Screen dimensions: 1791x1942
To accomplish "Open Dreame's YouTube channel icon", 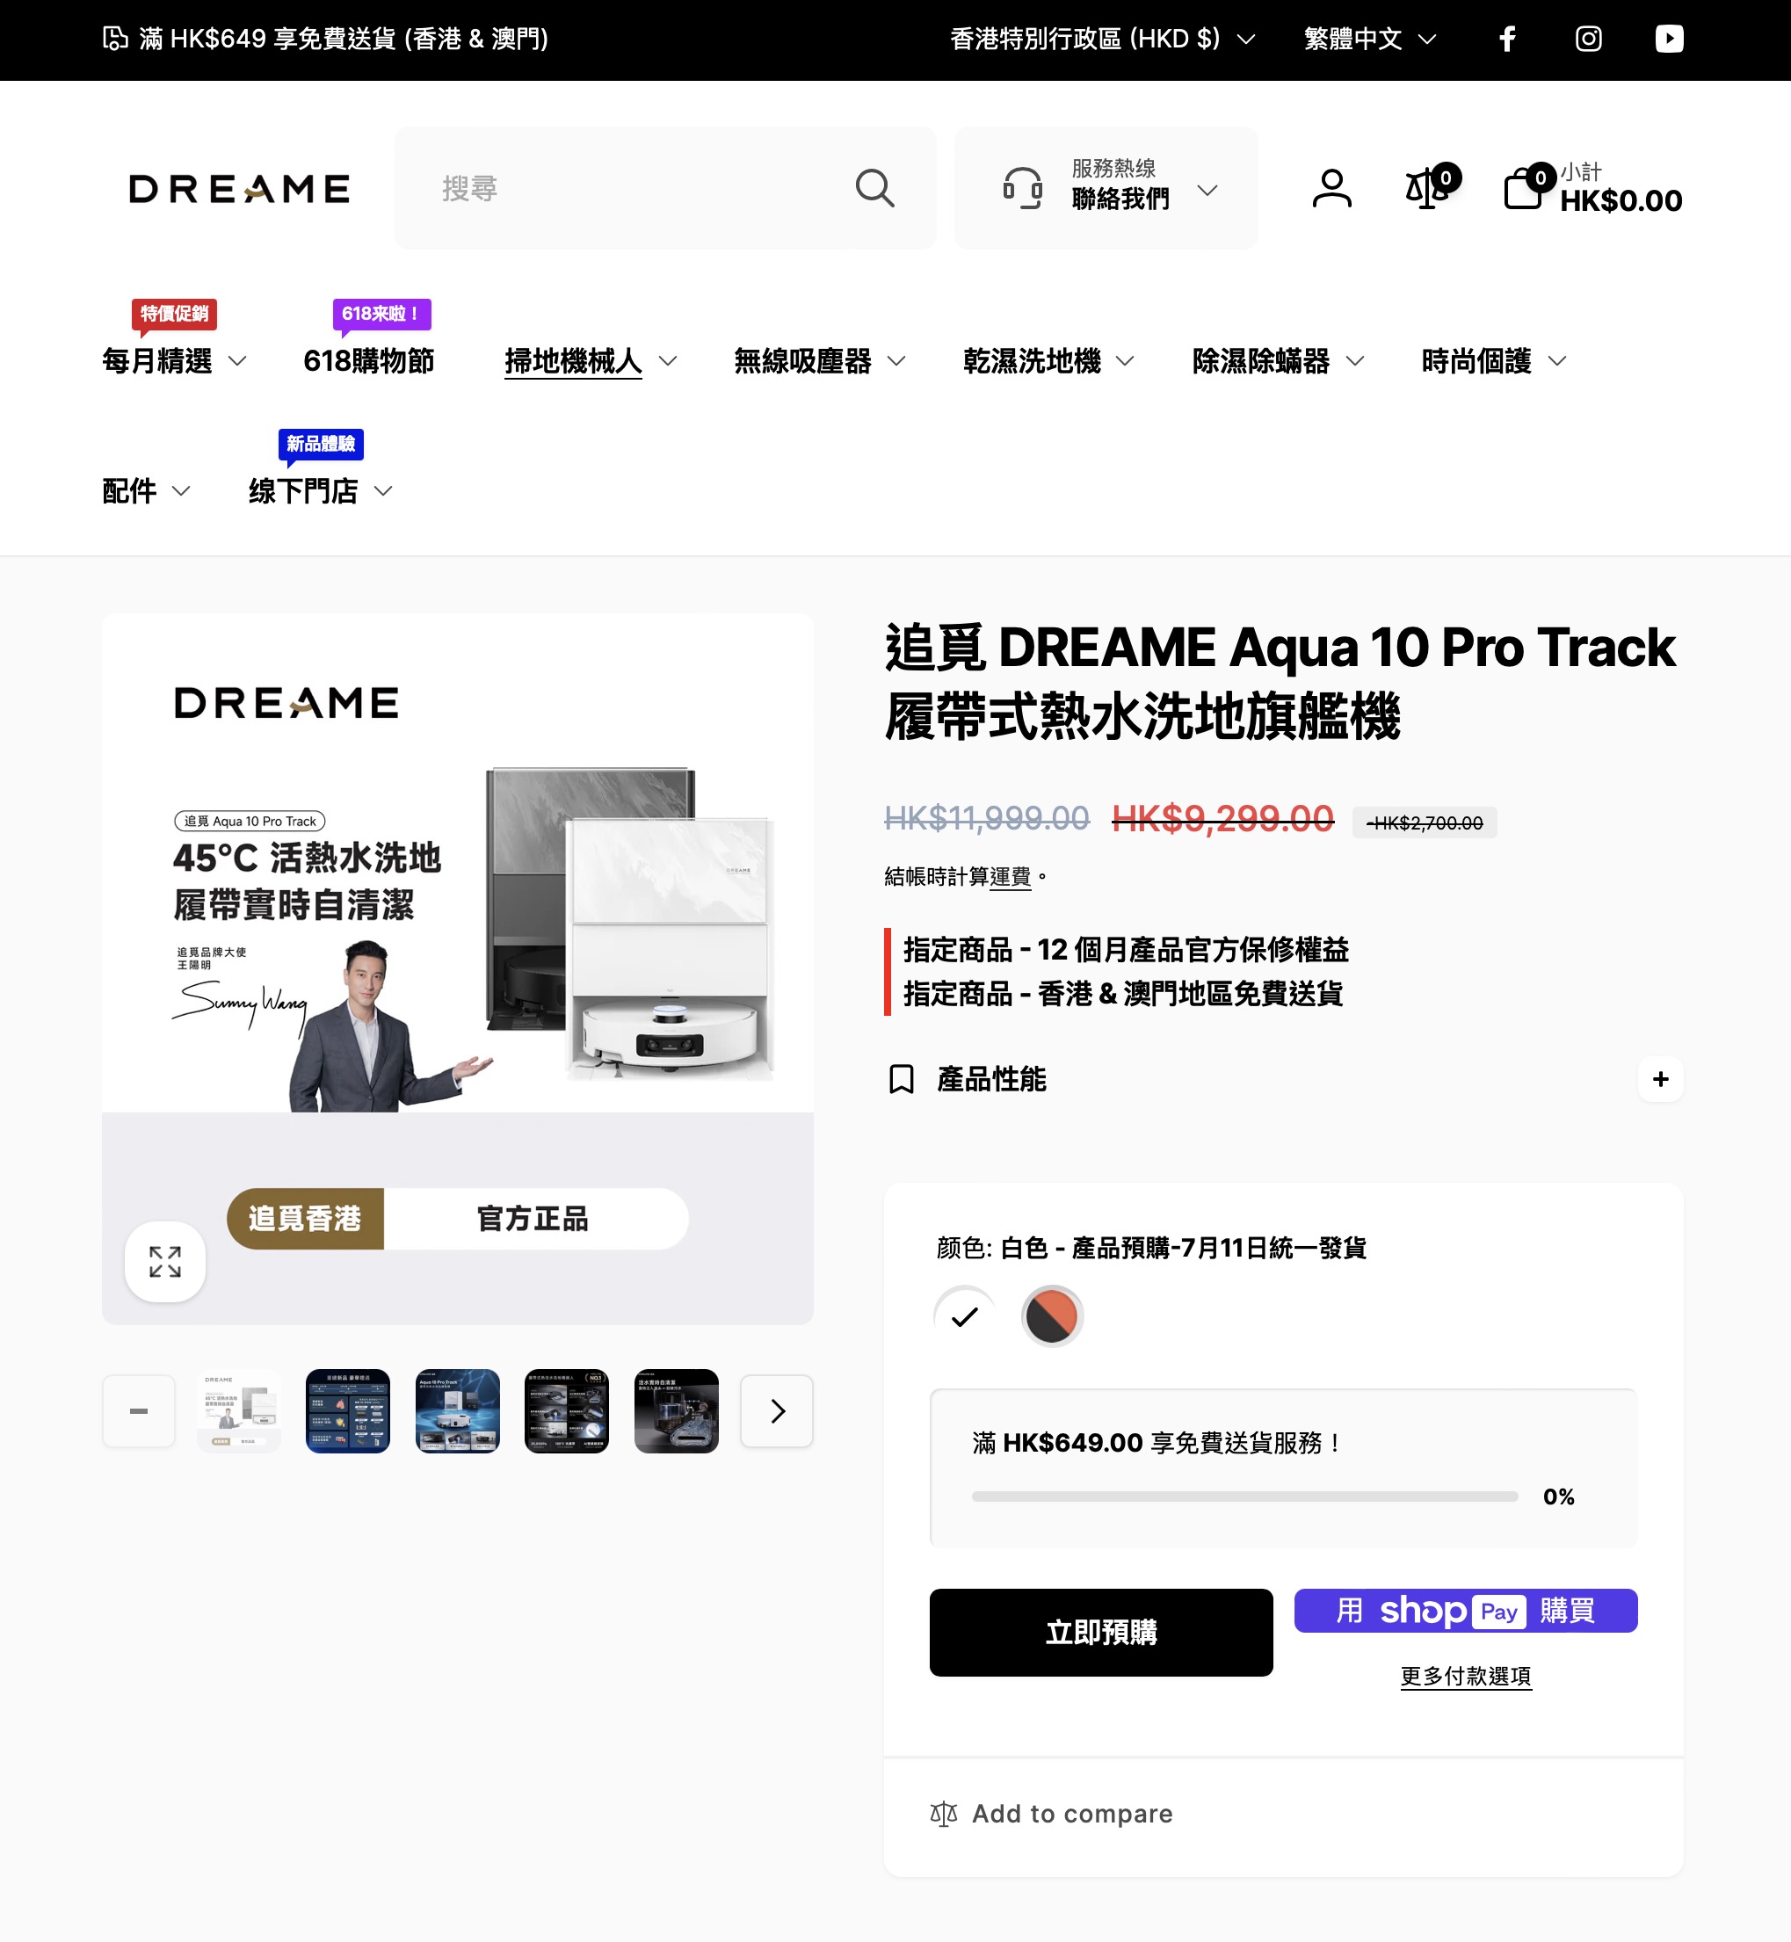I will coord(1669,39).
